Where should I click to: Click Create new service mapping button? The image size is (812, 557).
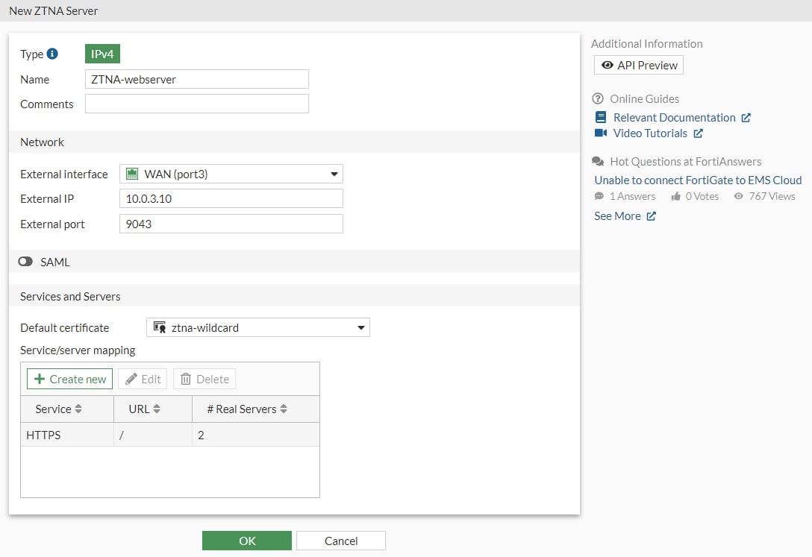70,379
